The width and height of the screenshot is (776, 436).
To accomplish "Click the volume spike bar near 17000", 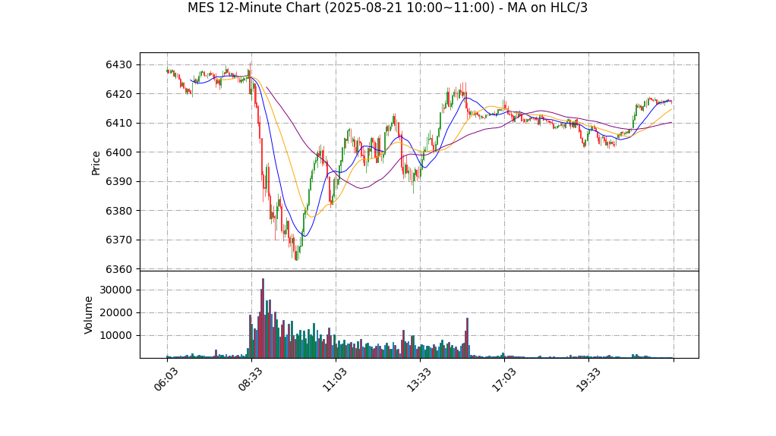I will 467,338.
